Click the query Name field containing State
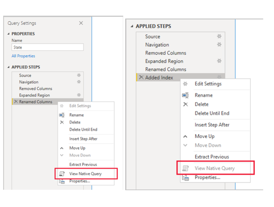The image size is (274, 207). click(48, 47)
